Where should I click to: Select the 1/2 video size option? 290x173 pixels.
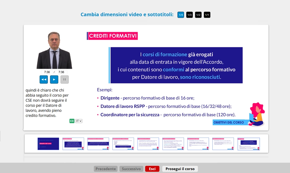(198, 15)
